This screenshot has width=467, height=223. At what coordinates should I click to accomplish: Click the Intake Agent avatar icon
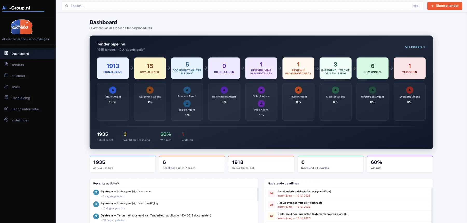pyautogui.click(x=113, y=90)
